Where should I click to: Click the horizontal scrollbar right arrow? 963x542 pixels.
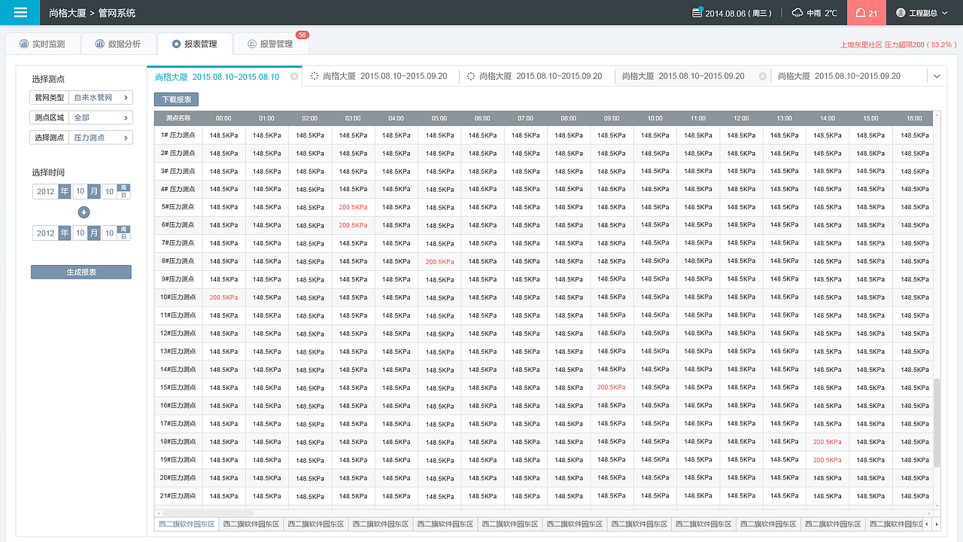[x=929, y=513]
